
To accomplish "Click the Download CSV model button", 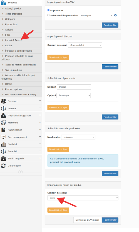I will coord(87,220).
